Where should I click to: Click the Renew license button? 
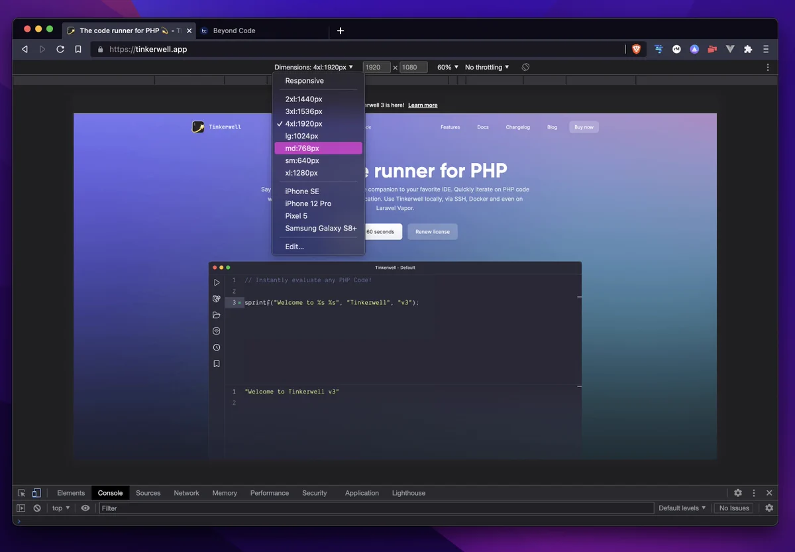(x=433, y=232)
